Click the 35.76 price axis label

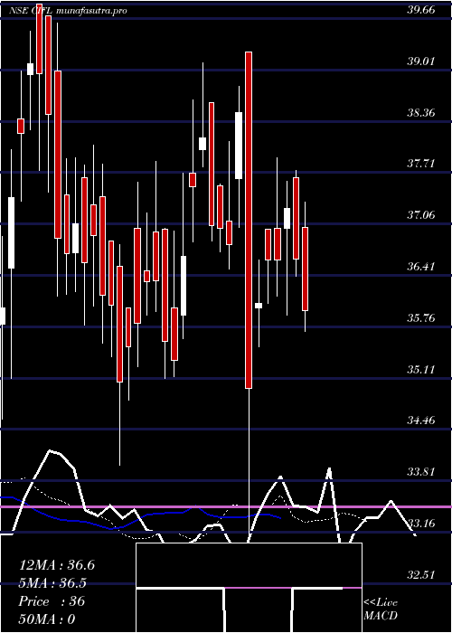tap(421, 318)
